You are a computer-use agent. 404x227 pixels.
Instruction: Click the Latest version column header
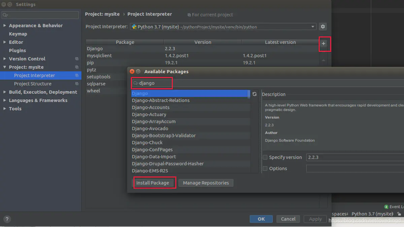point(280,42)
